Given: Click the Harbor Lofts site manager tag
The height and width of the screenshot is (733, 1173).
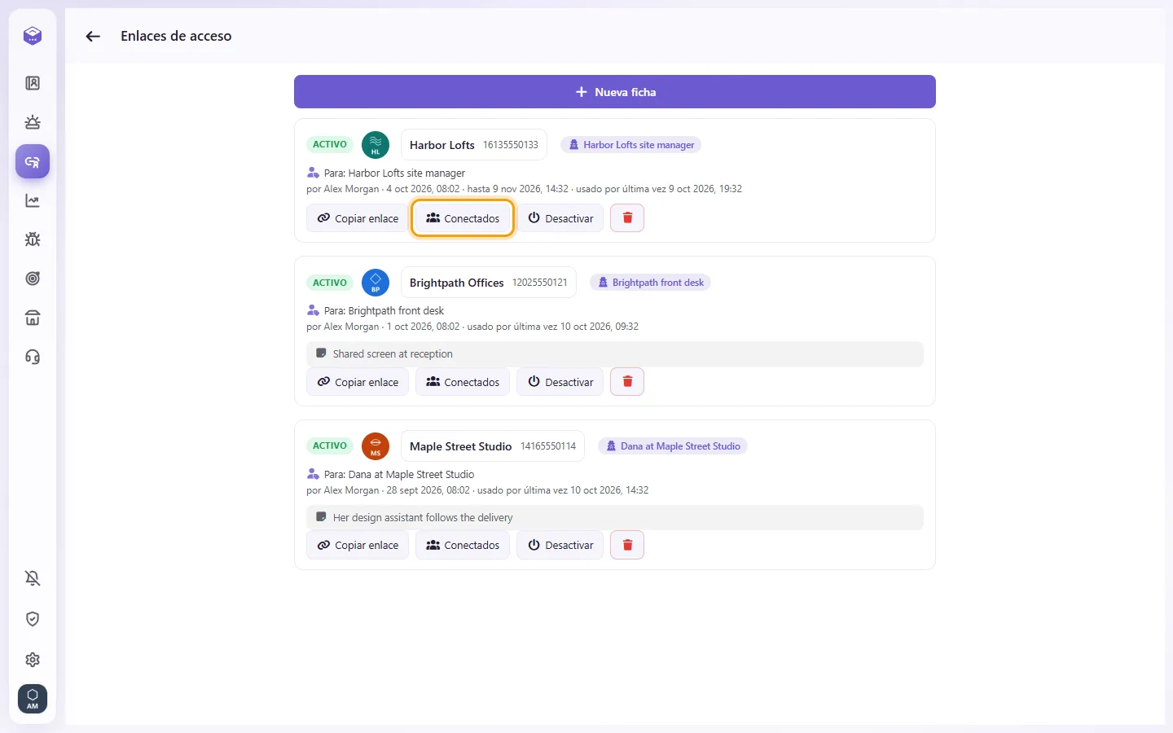Looking at the screenshot, I should (x=631, y=145).
